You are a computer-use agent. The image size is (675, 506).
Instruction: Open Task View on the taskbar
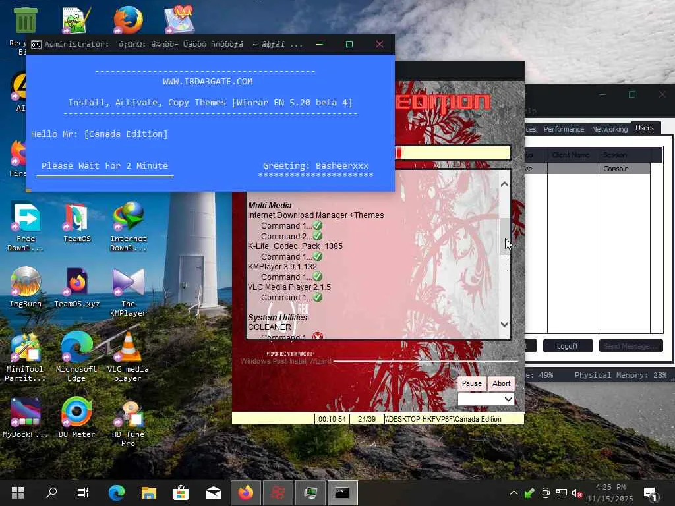coord(82,493)
